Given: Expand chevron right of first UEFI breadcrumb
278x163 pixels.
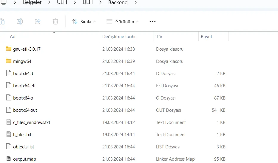Looking at the screenshot, I should pos(75,2).
